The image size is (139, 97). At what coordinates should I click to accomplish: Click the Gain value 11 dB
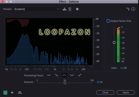(x=123, y=68)
